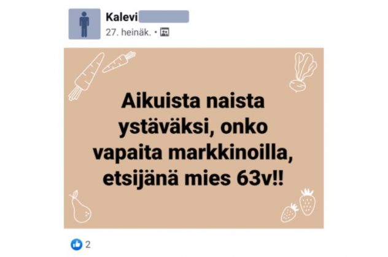
Task: Click the beetroot illustration in corner
Action: click(303, 72)
